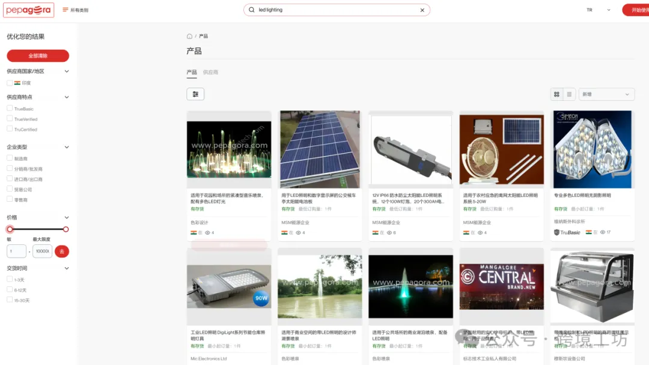Switch to the 供应商 tab
This screenshot has height=365, width=649.
pyautogui.click(x=210, y=73)
